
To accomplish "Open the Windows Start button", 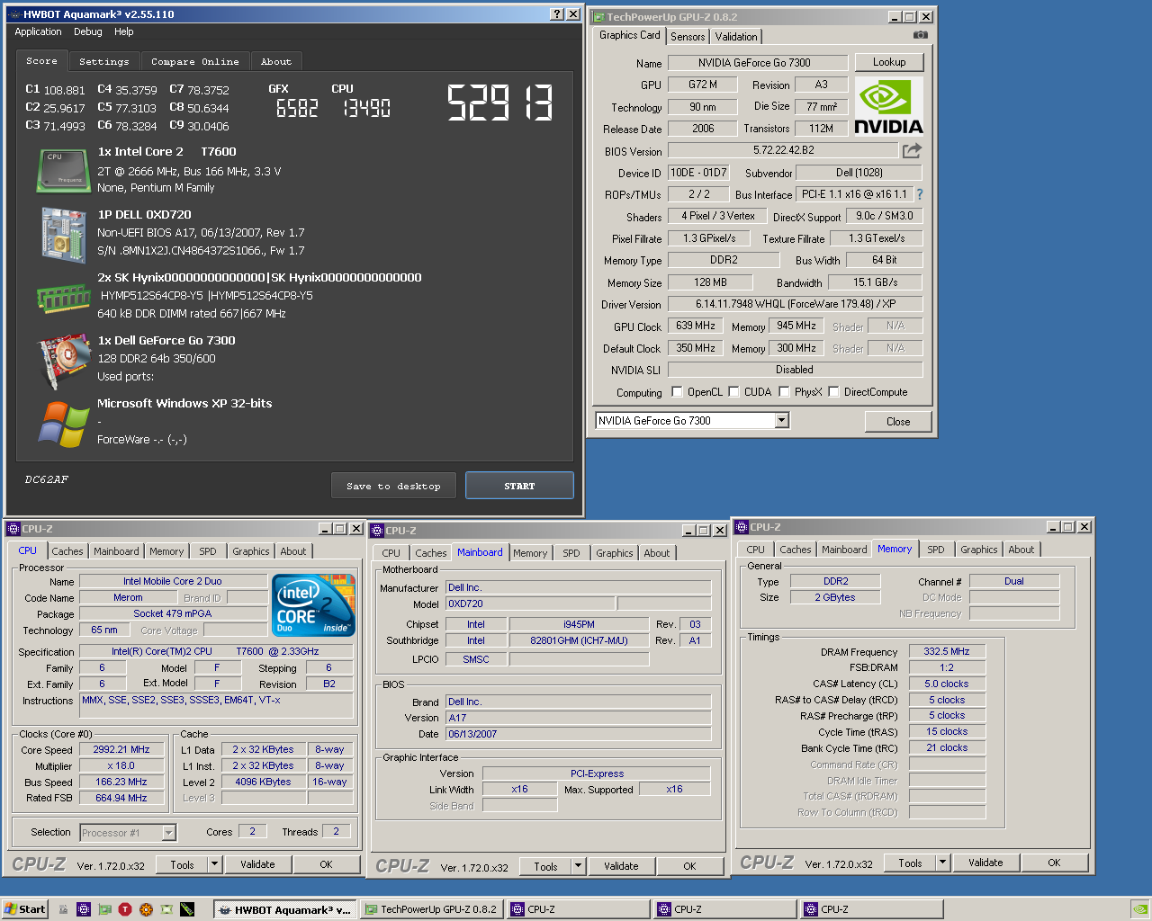I will [x=24, y=909].
